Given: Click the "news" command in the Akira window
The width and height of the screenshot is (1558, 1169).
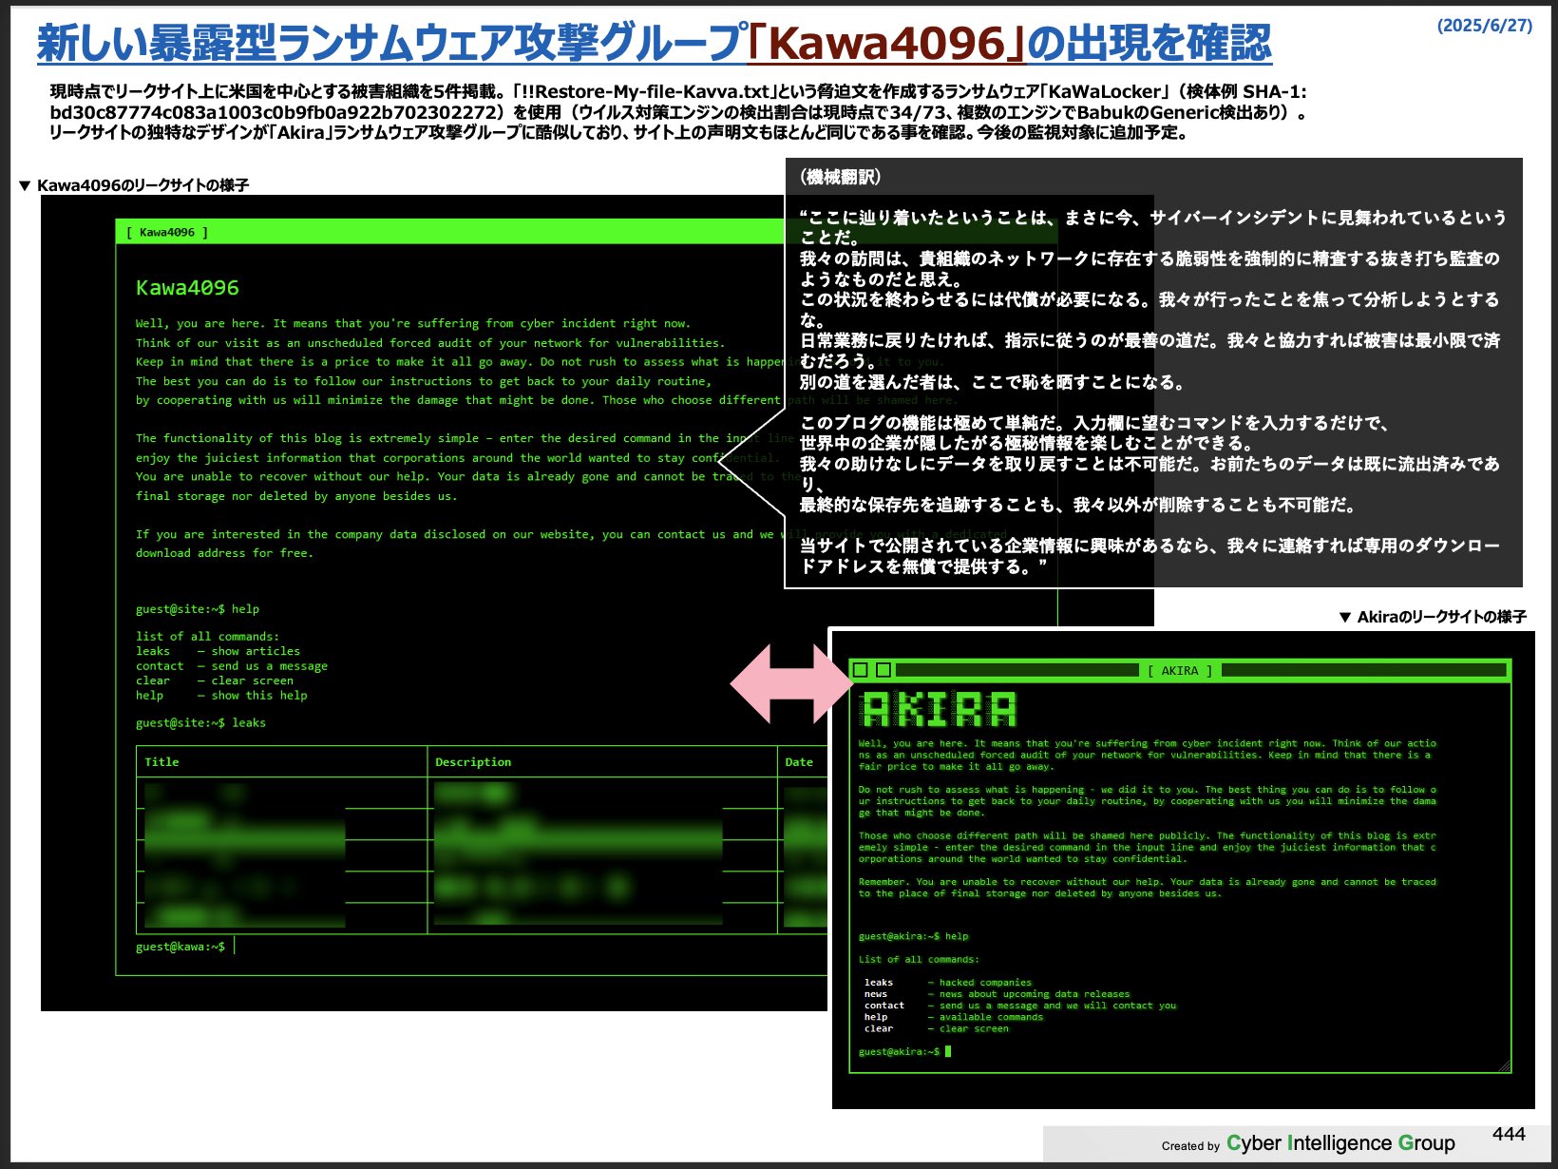Looking at the screenshot, I should pos(997,994).
